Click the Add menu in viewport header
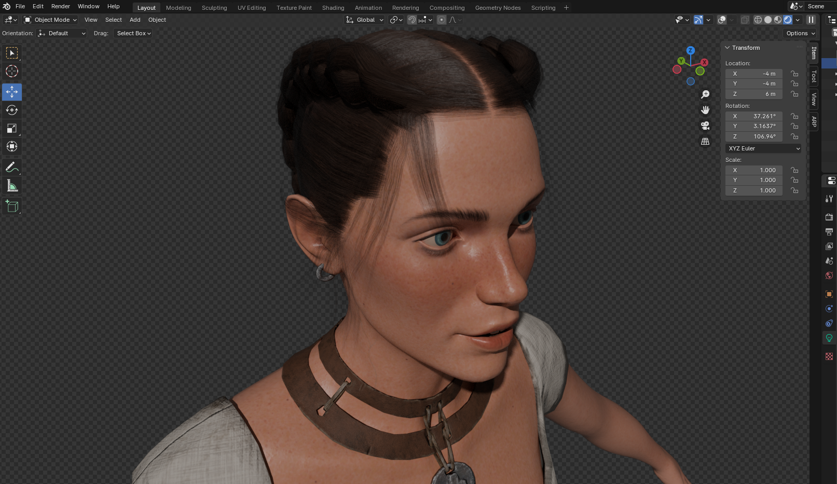 135,20
